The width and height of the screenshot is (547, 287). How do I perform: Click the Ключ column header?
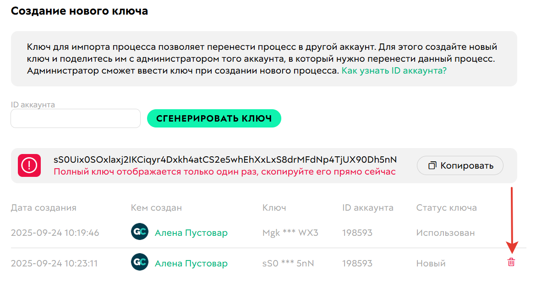(274, 208)
